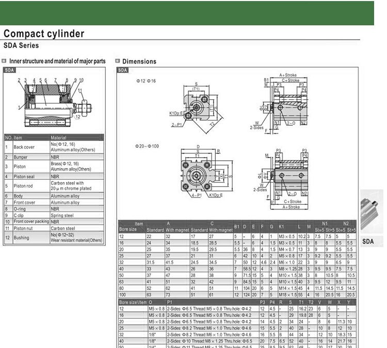Open the SDA cylinder product photo thumbnail
Image resolution: width=387 pixels, height=348 pixels.
click(372, 211)
